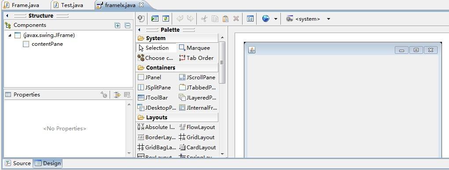Viewport: 449px width, 170px height.
Task: Click the preview frame maximize button
Action: (x=416, y=50)
